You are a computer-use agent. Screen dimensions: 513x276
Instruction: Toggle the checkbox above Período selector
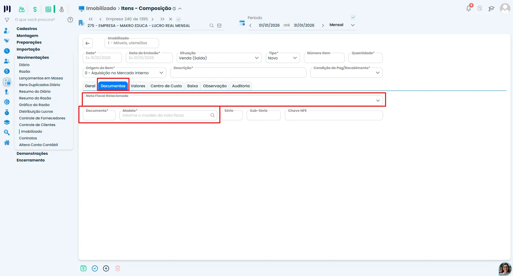[353, 17]
